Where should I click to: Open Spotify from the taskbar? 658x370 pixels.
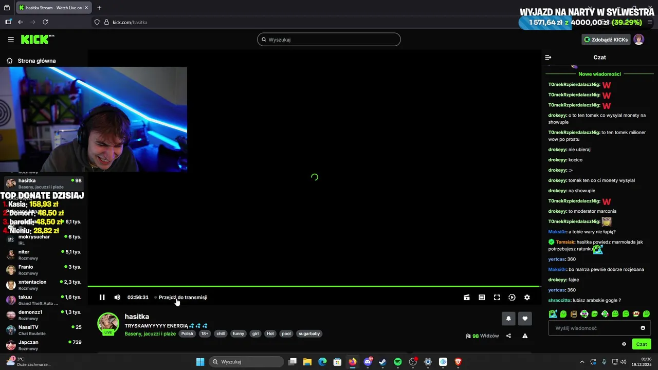[398, 362]
